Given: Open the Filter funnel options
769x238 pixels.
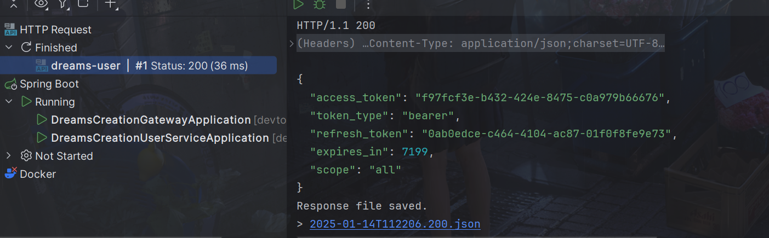Looking at the screenshot, I should pos(63,4).
